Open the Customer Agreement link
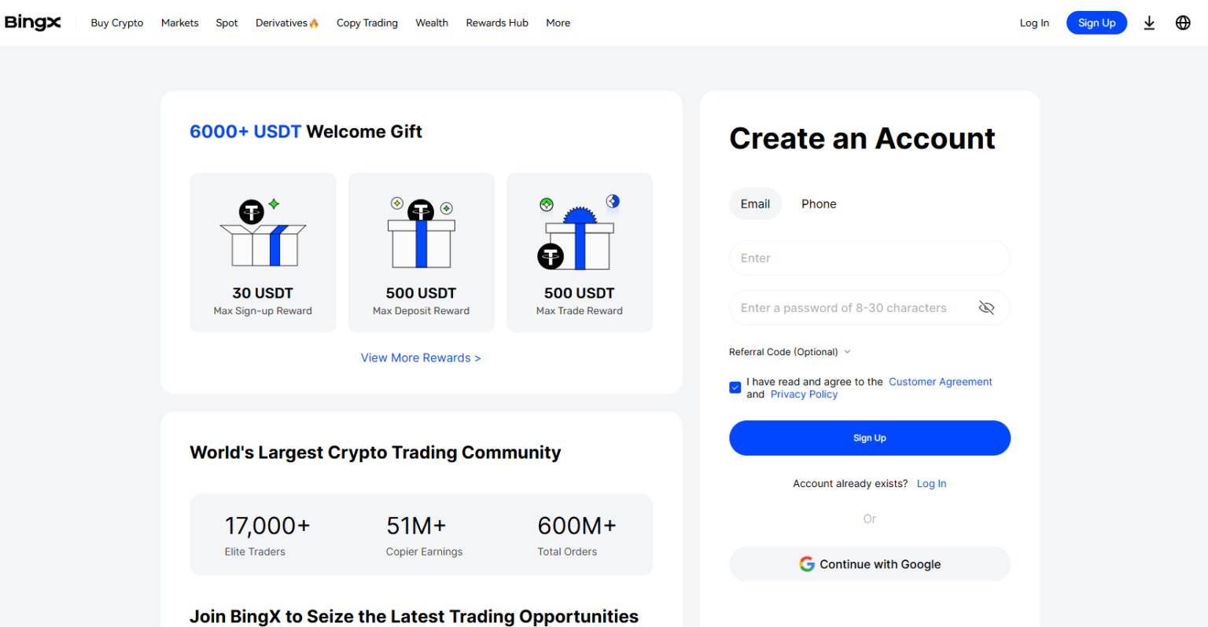 [940, 382]
